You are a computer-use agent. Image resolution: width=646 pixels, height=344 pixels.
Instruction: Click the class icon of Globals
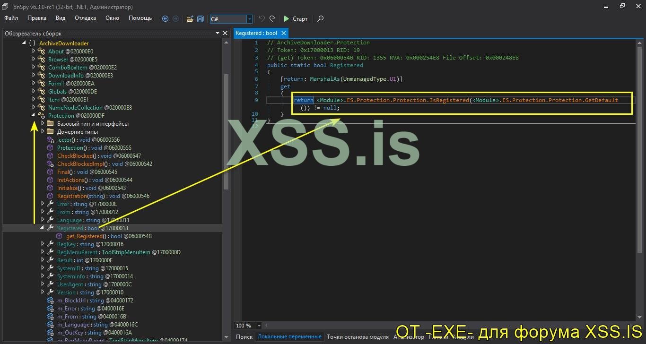(x=41, y=92)
